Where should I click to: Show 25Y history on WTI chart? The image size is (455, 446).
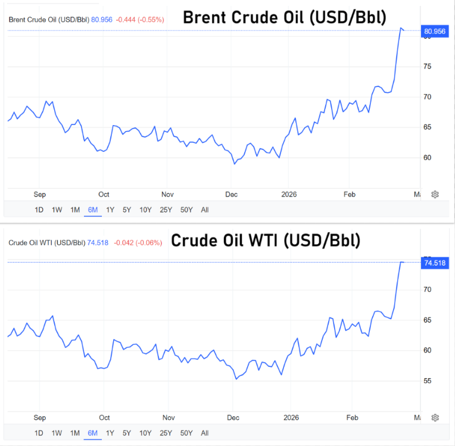coord(166,433)
